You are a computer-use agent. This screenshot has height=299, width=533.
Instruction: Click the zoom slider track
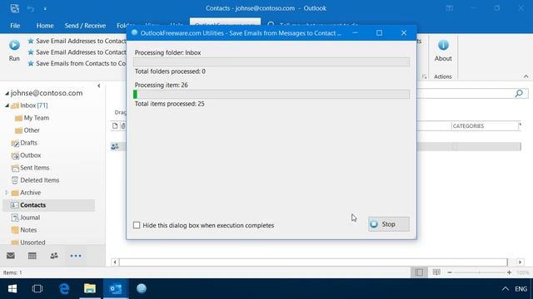(x=479, y=272)
